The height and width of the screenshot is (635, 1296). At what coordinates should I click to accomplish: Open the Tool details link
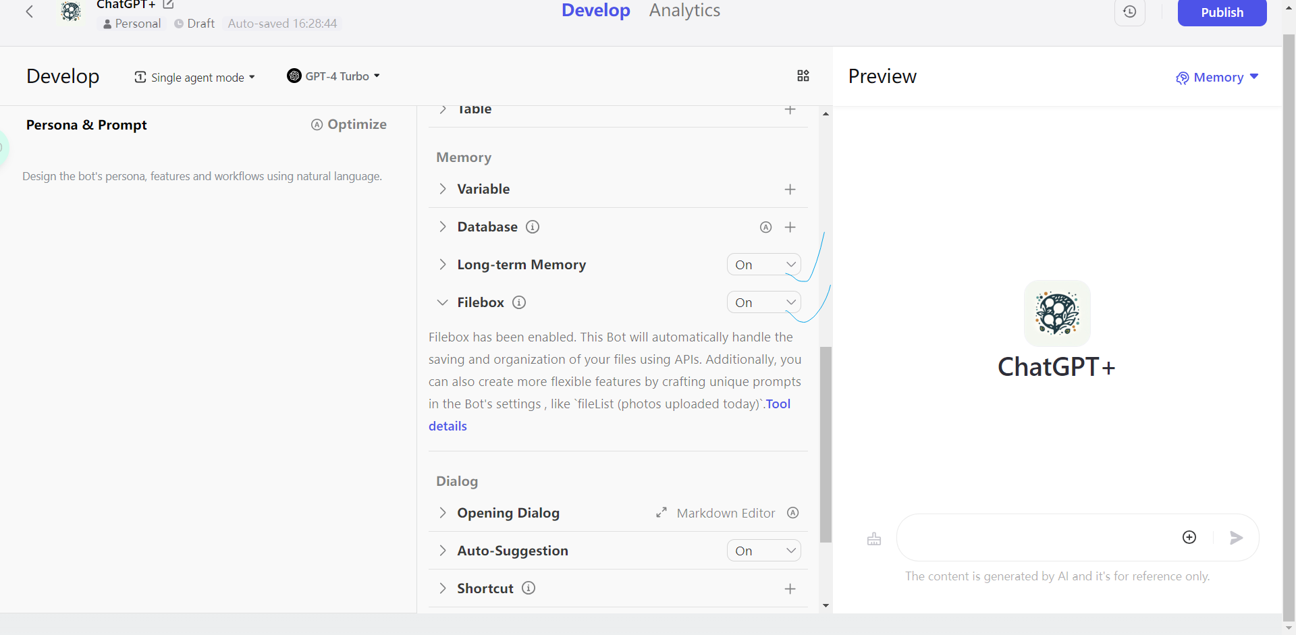pyautogui.click(x=778, y=404)
